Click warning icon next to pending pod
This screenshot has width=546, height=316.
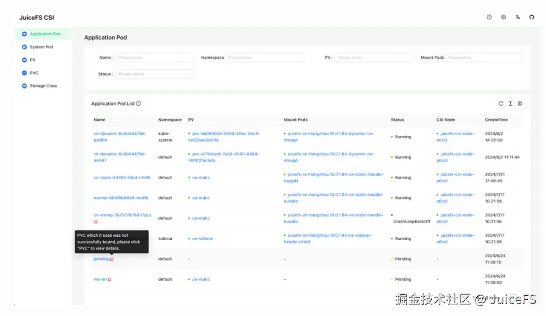(112, 259)
